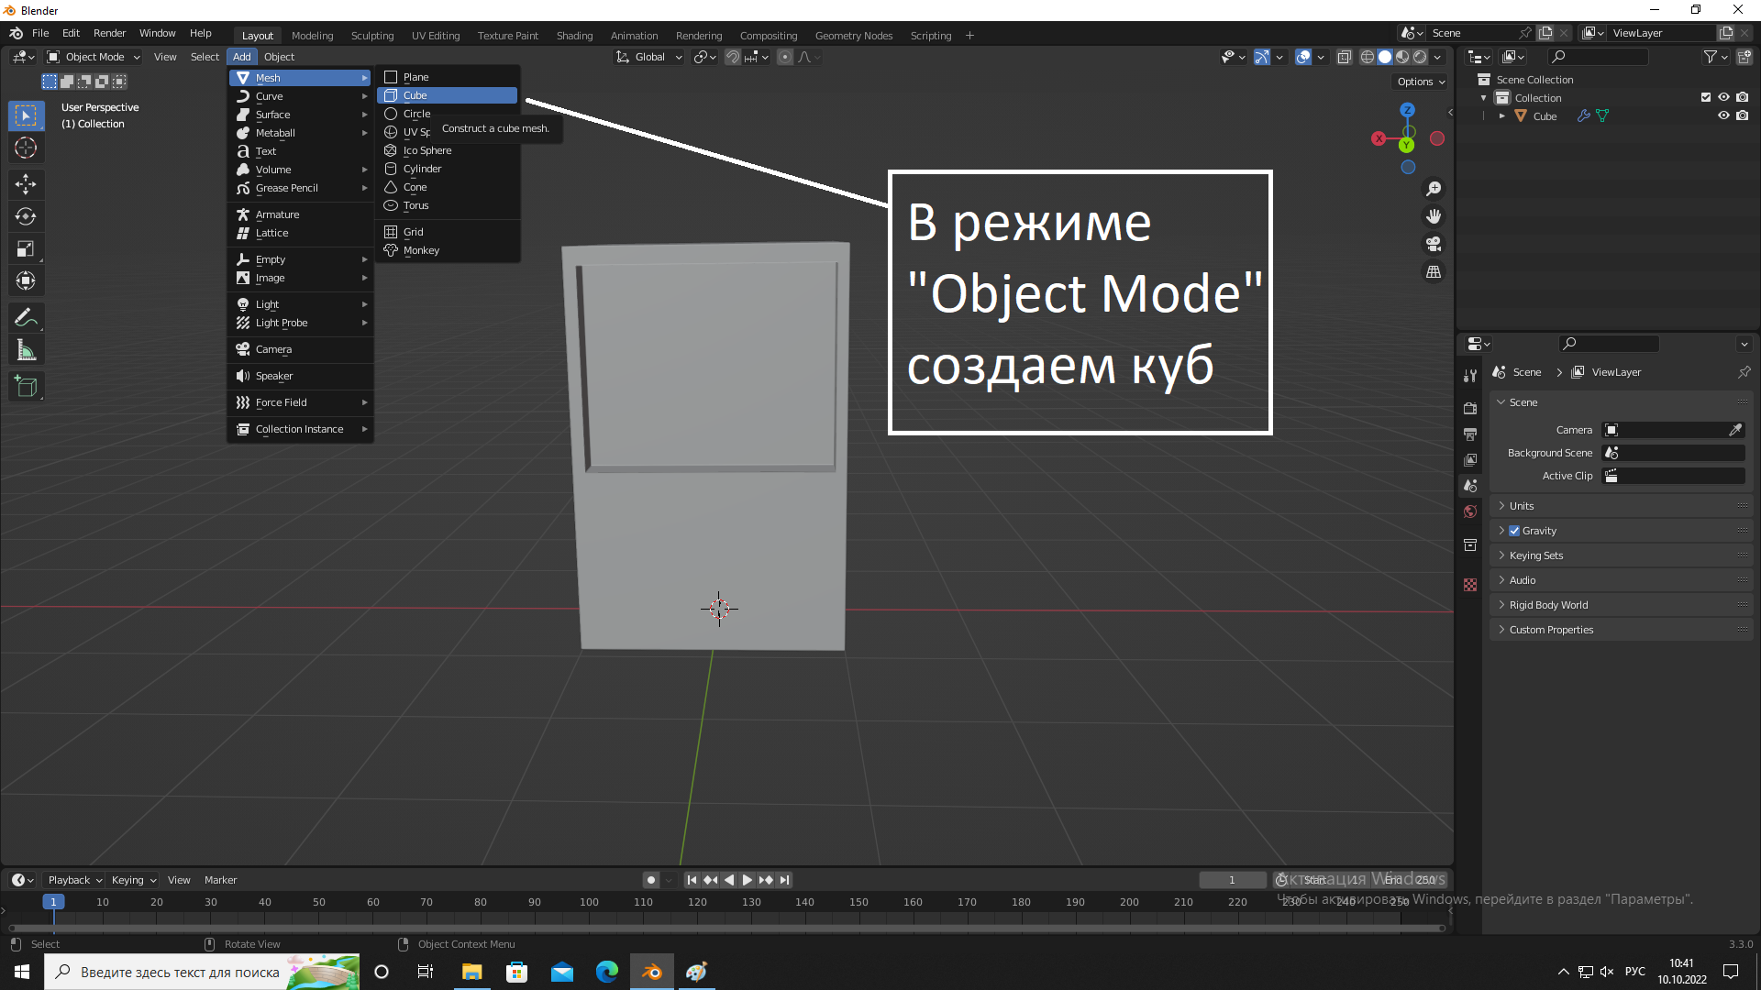The width and height of the screenshot is (1761, 990).
Task: Open the World properties tab
Action: click(1470, 511)
